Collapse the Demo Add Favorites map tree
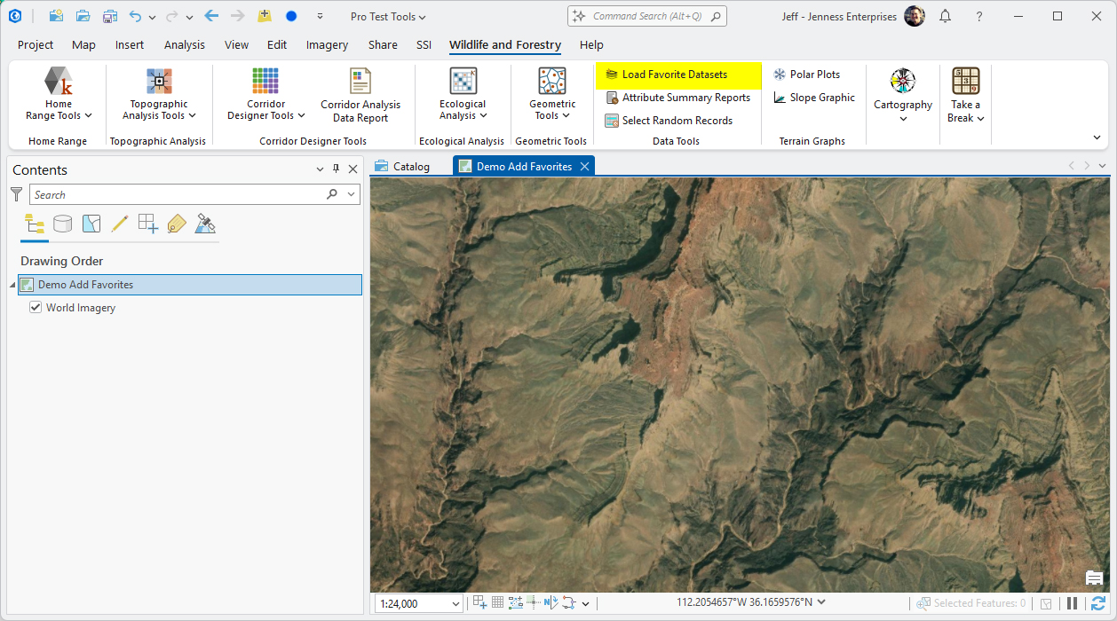This screenshot has width=1117, height=621. 12,285
